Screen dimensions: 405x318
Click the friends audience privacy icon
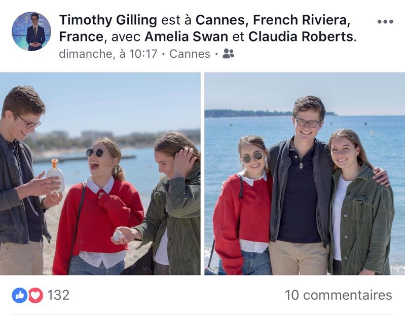coord(228,54)
